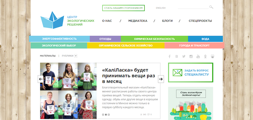The image size is (253, 120).
Task: Open the Odnoklassniki social icon
Action: coord(205,57)
